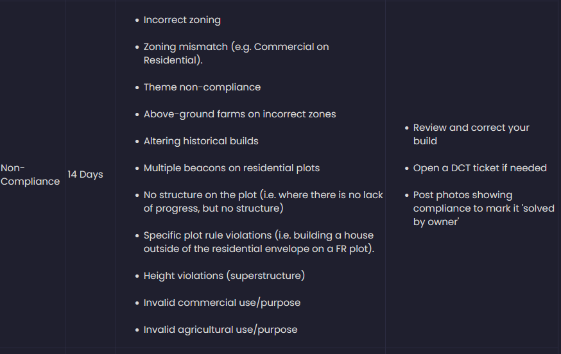
Task: Select Multiple beacons on residential plots
Action: (231, 168)
